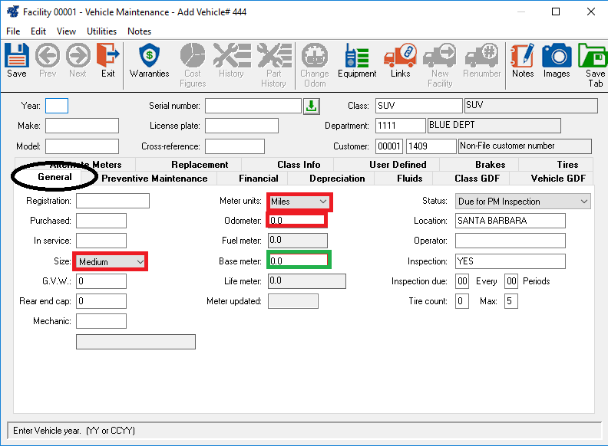Focus the Year input field

coord(57,106)
